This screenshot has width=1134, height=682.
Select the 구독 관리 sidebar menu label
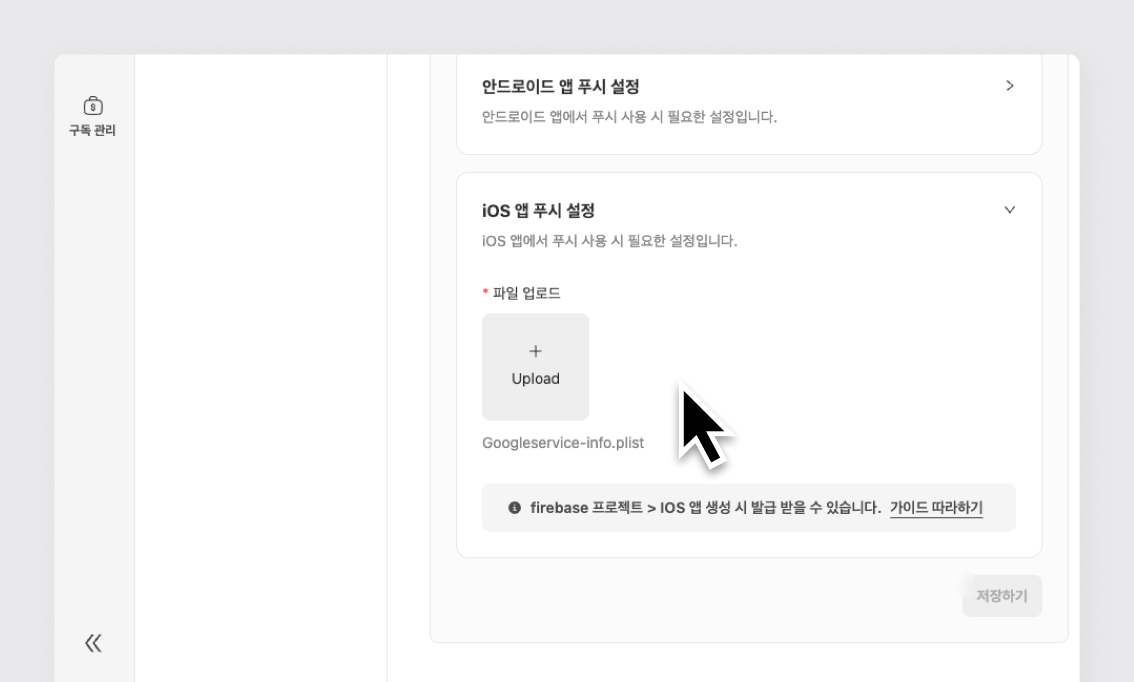coord(92,130)
